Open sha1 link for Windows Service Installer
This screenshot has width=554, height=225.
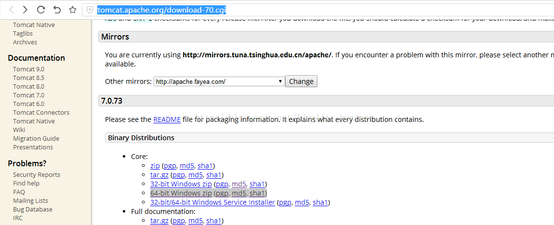(x=320, y=202)
